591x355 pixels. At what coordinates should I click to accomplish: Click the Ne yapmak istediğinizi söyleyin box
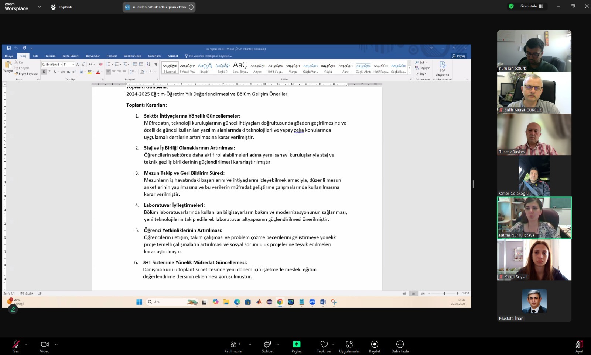[x=209, y=56]
